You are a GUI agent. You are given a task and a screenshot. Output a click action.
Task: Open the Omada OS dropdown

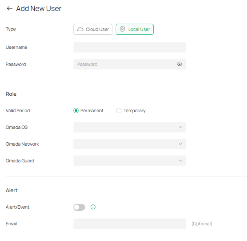coord(129,127)
